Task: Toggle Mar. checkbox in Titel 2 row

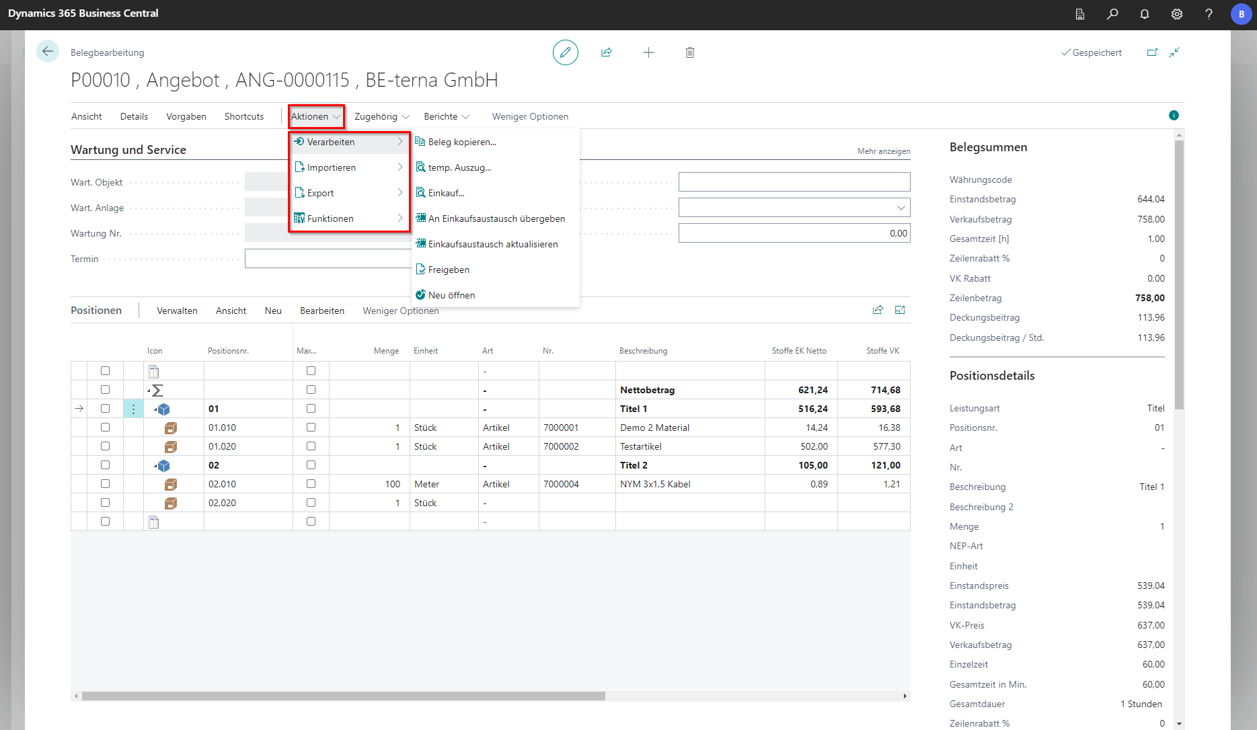Action: [x=311, y=465]
